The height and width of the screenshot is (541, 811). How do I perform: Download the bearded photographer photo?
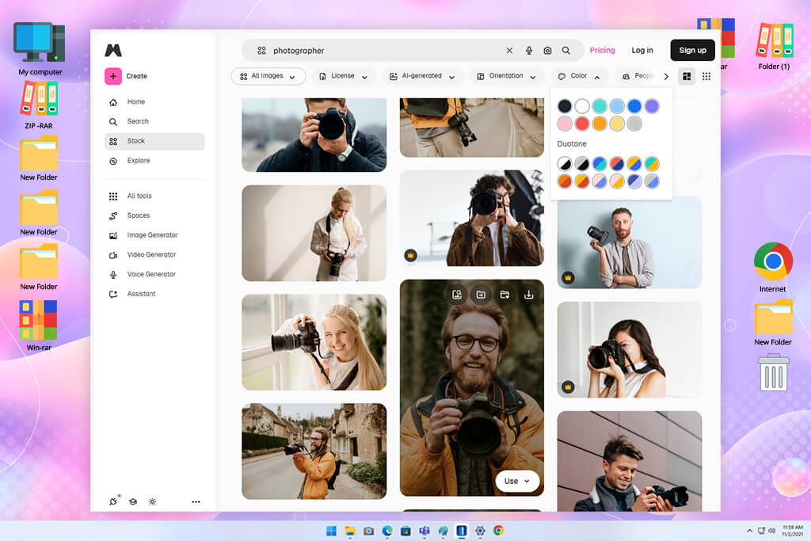(528, 295)
